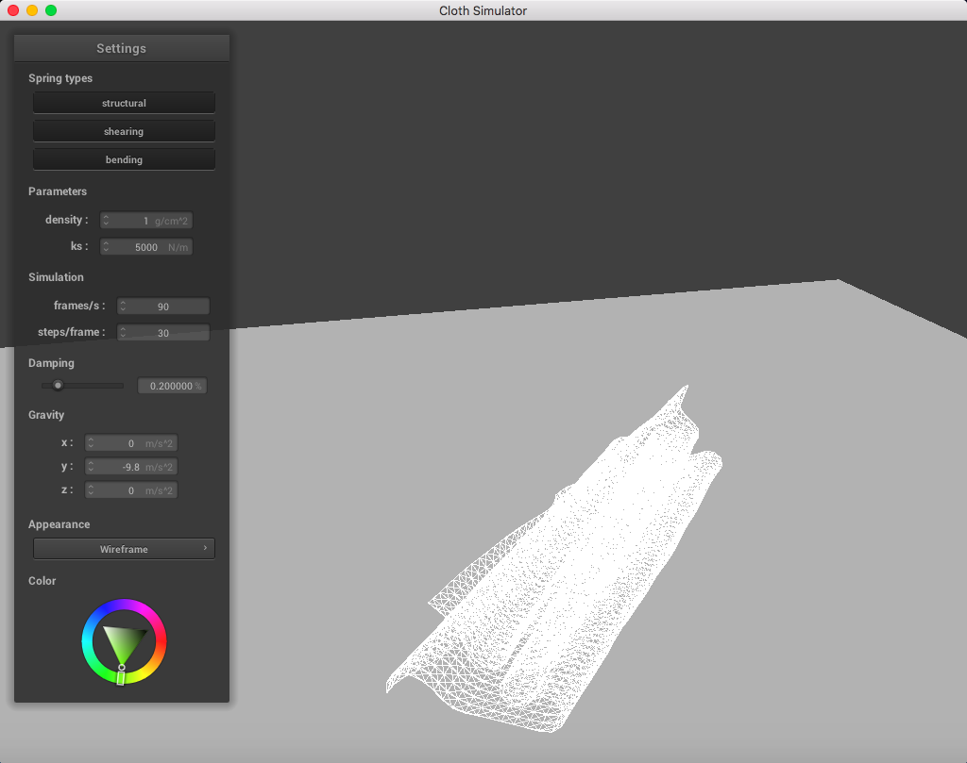The width and height of the screenshot is (967, 763).
Task: Open the Wireframe appearance dropdown
Action: (124, 549)
